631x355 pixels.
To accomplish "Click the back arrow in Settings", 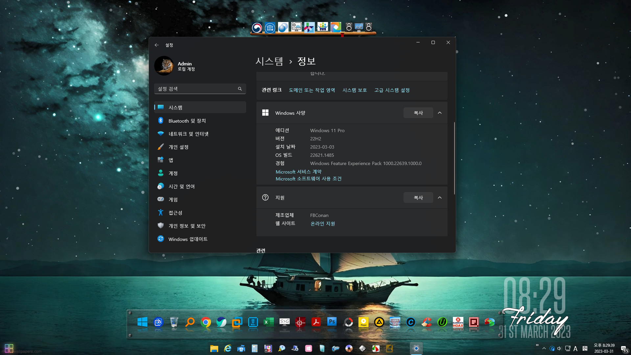I will pyautogui.click(x=157, y=45).
